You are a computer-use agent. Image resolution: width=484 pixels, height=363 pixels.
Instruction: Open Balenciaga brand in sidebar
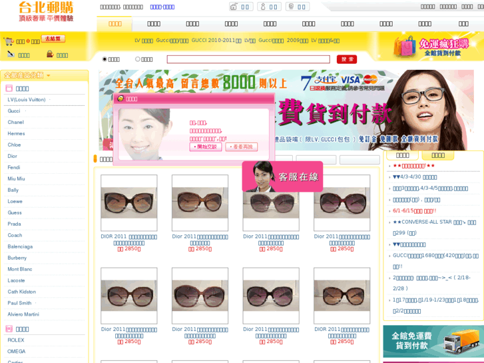20,246
